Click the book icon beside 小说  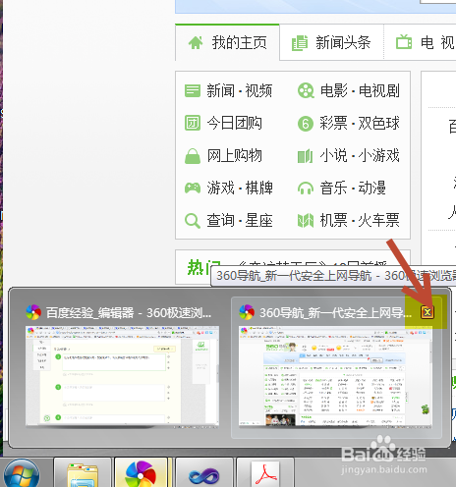pyautogui.click(x=305, y=156)
